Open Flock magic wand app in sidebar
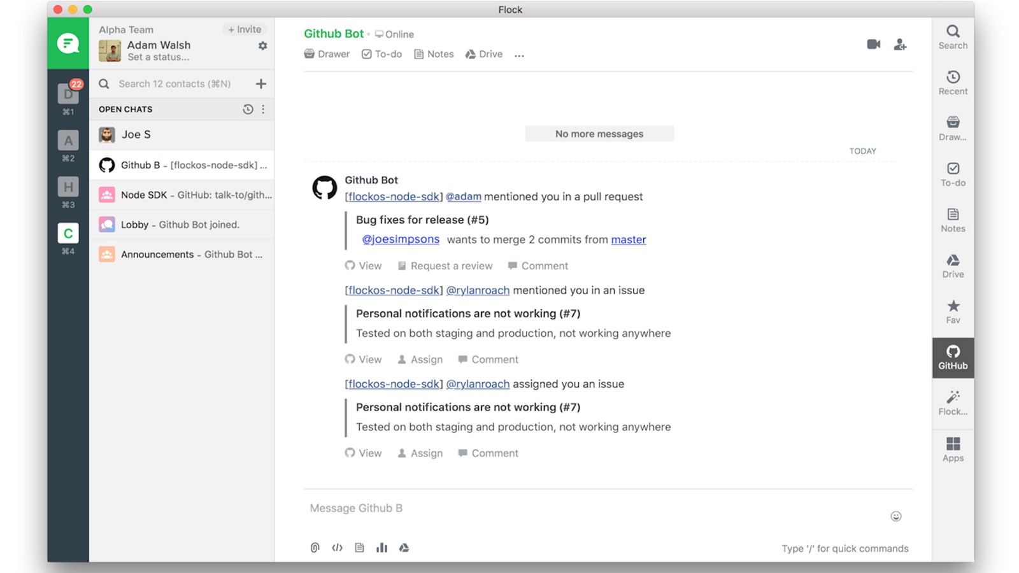Viewport: 1019px width, 573px height. [x=953, y=404]
